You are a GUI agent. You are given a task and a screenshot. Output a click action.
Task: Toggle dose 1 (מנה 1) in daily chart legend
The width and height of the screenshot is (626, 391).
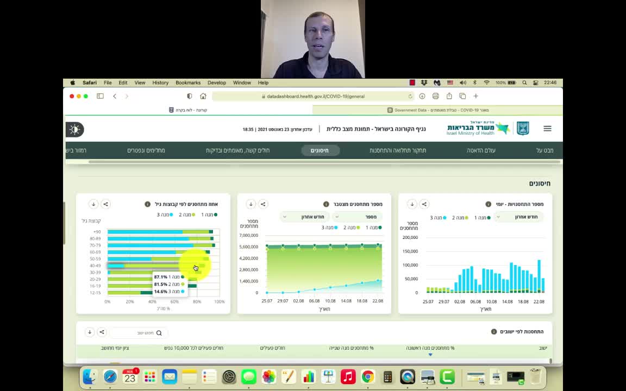click(482, 217)
